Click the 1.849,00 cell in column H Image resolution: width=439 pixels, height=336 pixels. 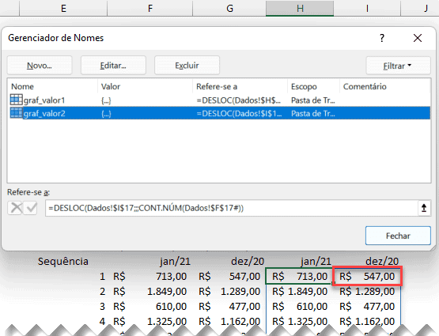pyautogui.click(x=299, y=292)
